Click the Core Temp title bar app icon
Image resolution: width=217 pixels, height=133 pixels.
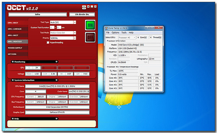click(x=106, y=28)
